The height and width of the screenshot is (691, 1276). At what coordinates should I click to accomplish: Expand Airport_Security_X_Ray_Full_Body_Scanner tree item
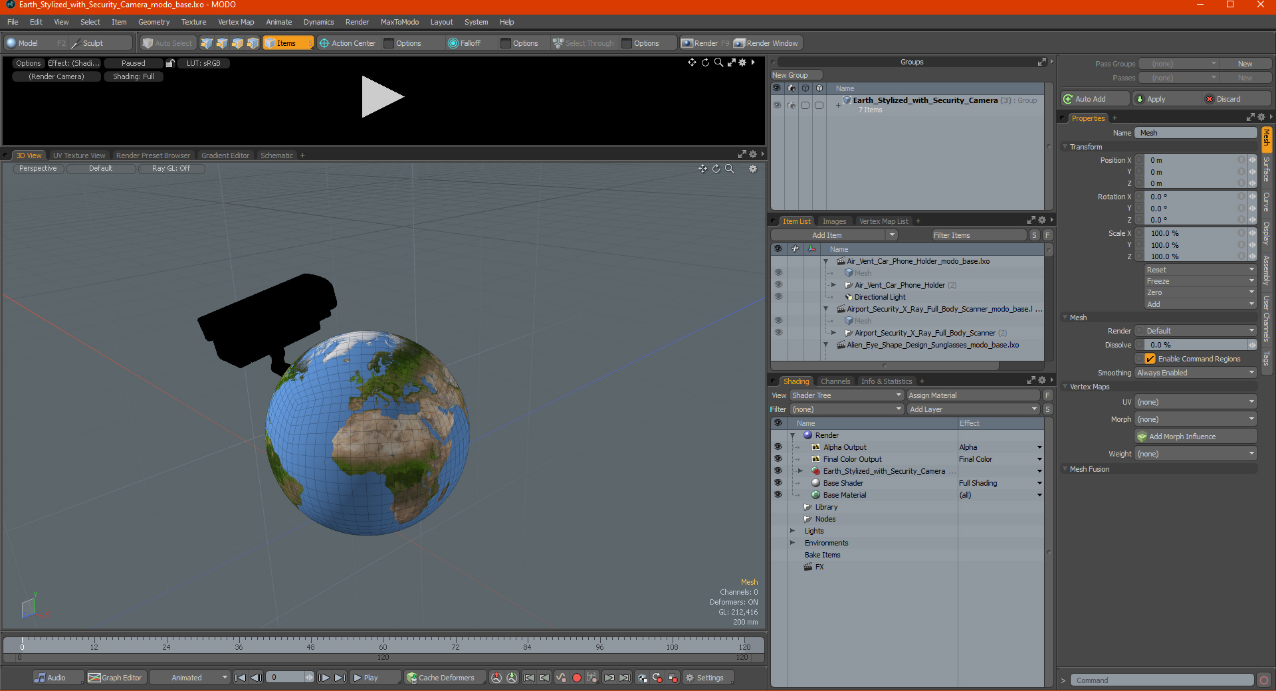click(x=833, y=333)
